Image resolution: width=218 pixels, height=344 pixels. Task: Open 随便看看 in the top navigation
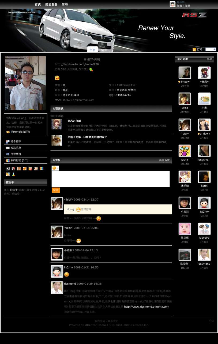[x=51, y=4]
